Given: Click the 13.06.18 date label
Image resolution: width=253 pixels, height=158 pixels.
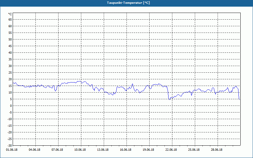Looking at the screenshot, I should click(103, 149).
